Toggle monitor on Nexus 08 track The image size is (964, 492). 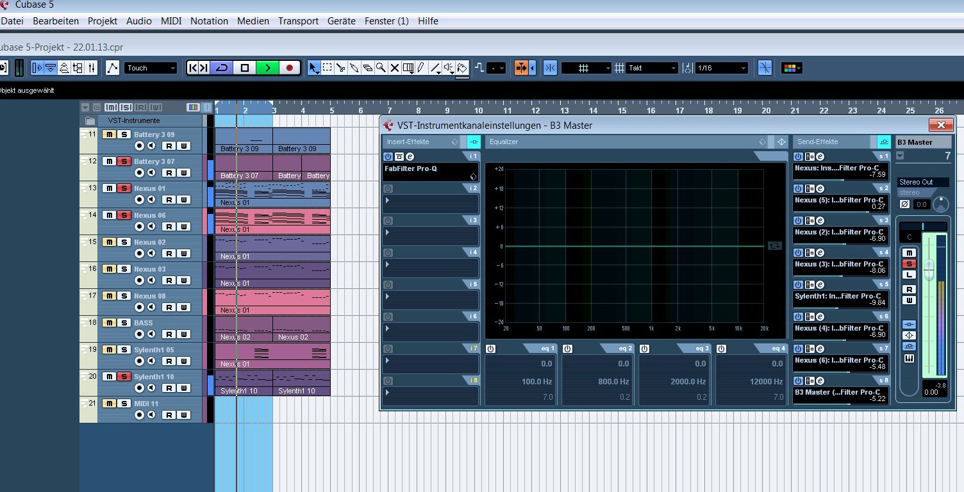tap(151, 307)
